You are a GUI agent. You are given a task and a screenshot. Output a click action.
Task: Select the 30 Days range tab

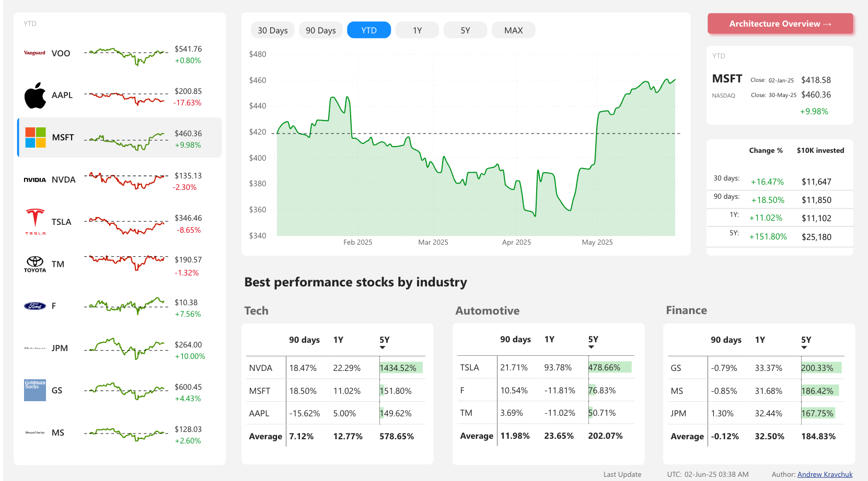click(273, 30)
